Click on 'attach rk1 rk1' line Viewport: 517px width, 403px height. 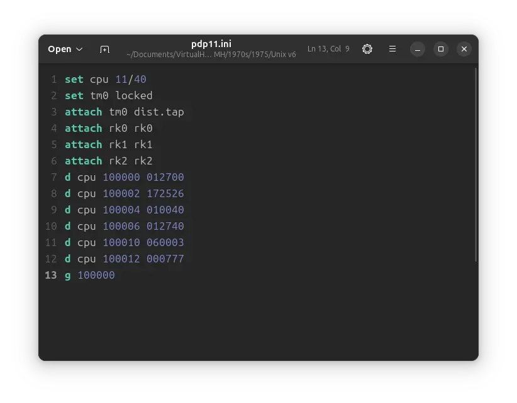click(x=108, y=144)
